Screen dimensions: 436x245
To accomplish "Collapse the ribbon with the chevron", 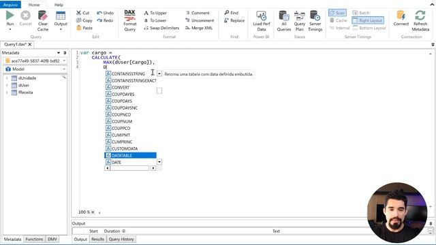I will (x=433, y=4).
